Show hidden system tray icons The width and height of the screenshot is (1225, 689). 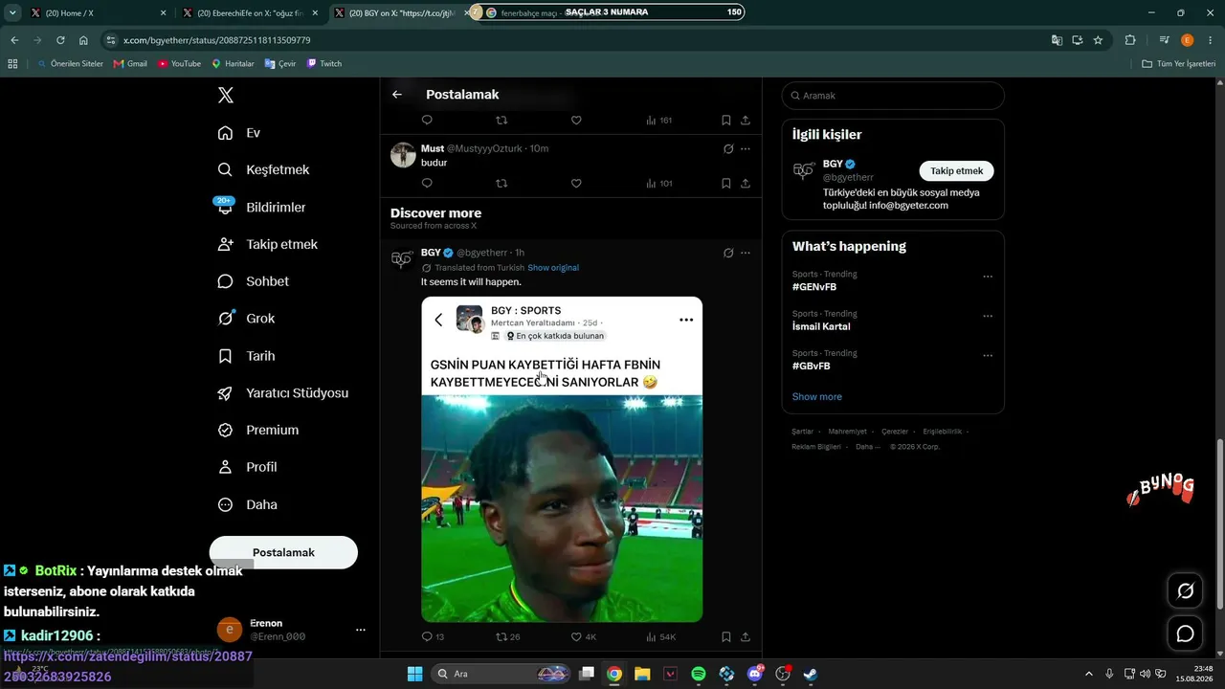coord(1088,674)
